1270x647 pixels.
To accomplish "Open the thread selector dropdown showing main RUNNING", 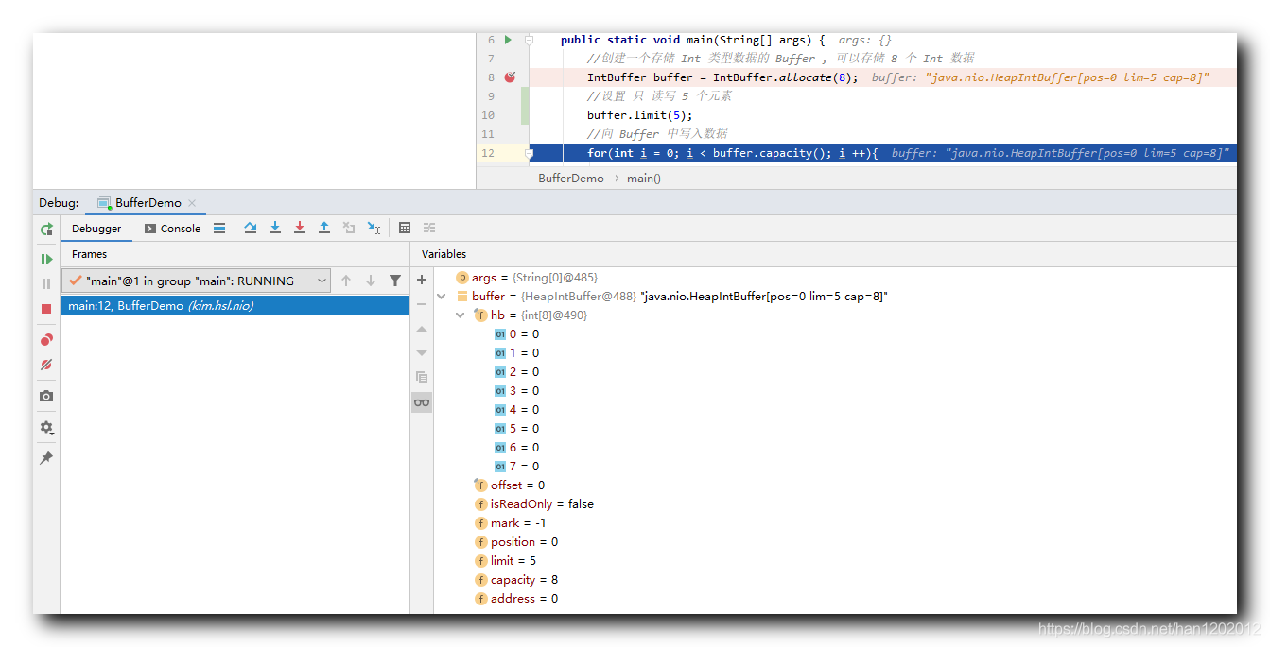I will tap(197, 281).
